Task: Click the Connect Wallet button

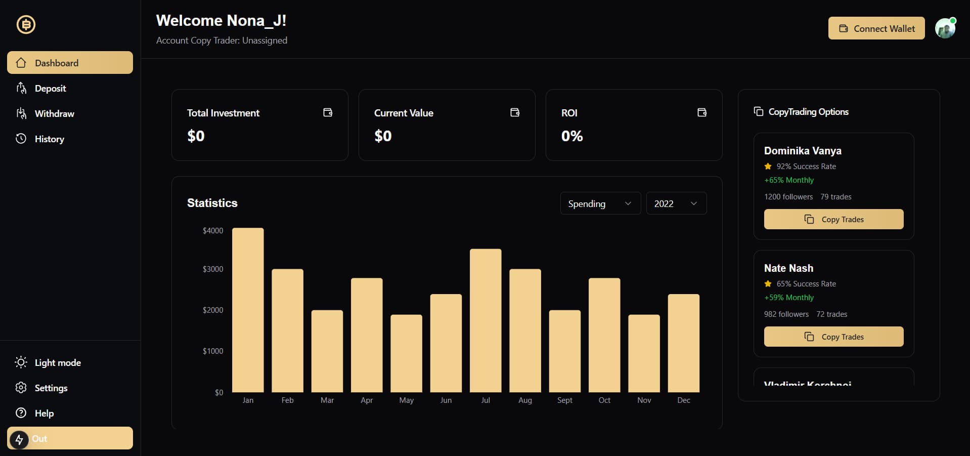Action: [876, 28]
